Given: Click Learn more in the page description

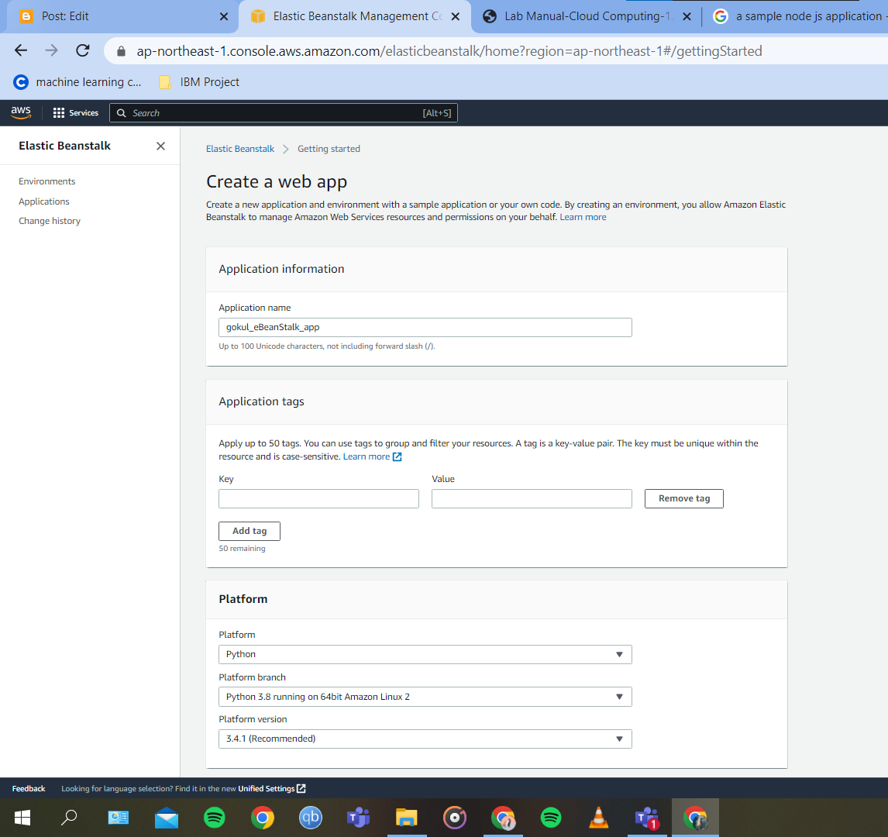Looking at the screenshot, I should click(583, 217).
